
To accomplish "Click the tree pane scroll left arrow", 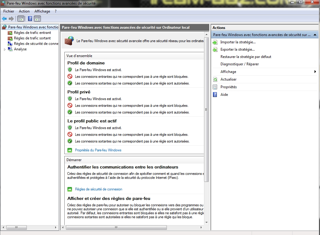I will [3, 227].
